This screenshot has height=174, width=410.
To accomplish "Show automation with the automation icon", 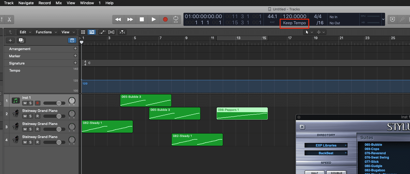I will pos(102,32).
